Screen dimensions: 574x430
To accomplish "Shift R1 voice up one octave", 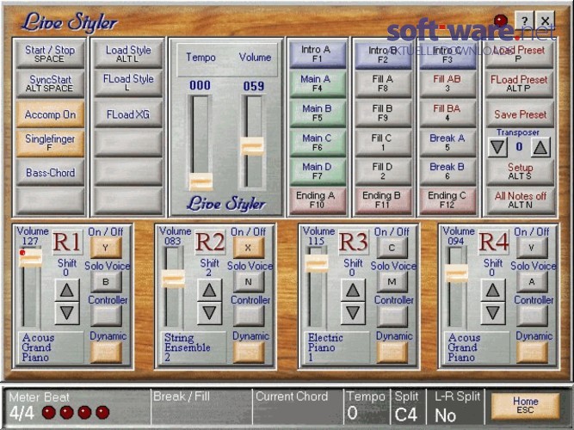I will click(x=67, y=290).
